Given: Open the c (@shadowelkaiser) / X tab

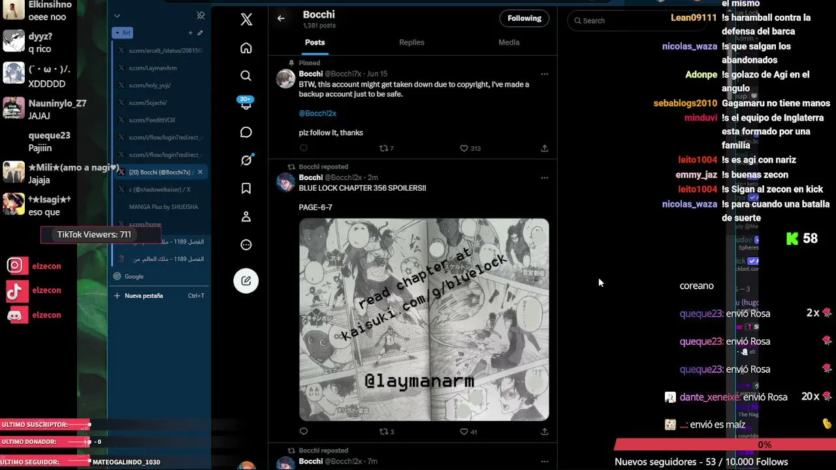Looking at the screenshot, I should (161, 189).
